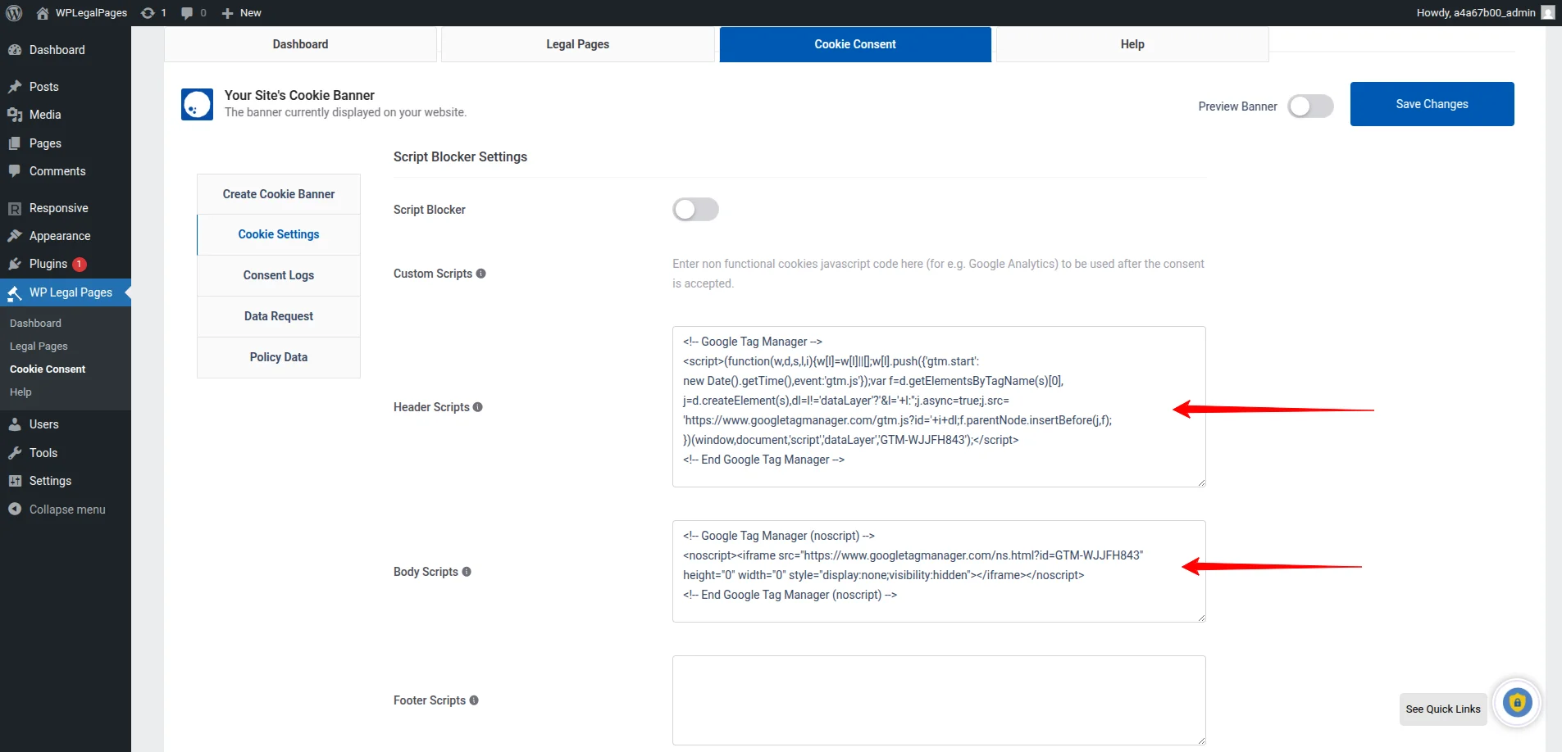This screenshot has width=1562, height=752.
Task: Open the Howdy admin account menu
Action: [1476, 12]
